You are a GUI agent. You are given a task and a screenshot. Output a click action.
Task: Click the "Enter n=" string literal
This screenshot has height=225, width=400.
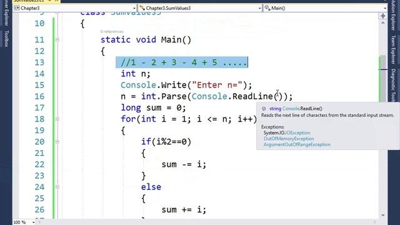coord(217,85)
